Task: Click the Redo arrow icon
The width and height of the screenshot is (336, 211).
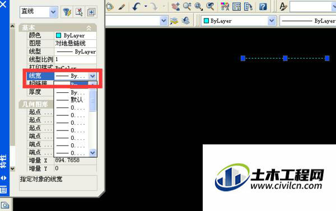Action: [154, 7]
